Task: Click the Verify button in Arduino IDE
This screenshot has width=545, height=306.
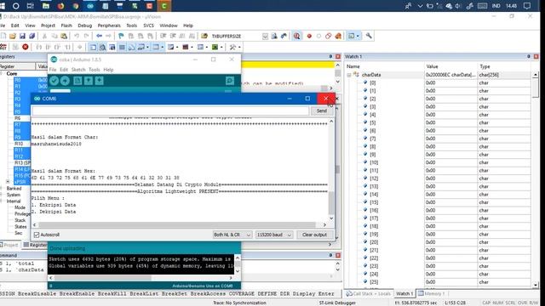Action: pos(54,81)
